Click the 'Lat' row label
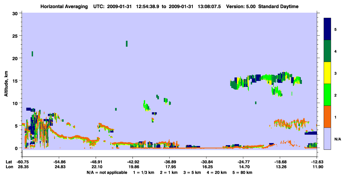The width and height of the screenshot is (352, 180). tap(9, 162)
